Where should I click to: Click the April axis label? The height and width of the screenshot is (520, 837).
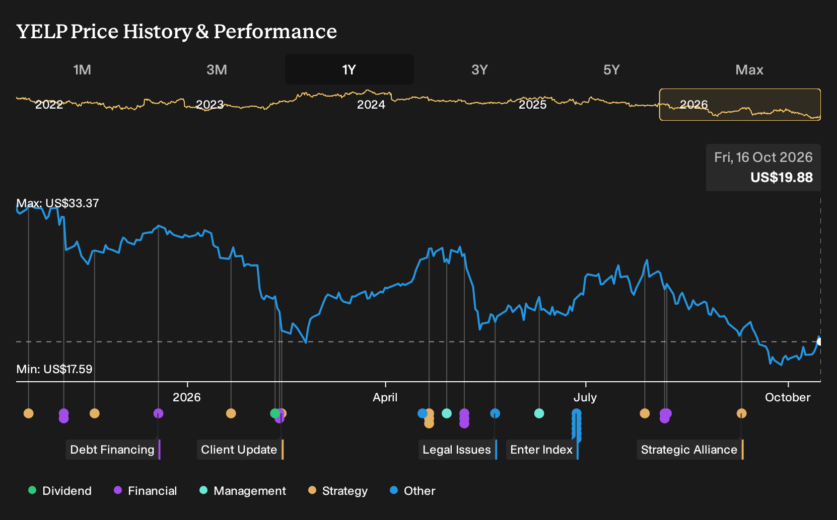tap(385, 397)
